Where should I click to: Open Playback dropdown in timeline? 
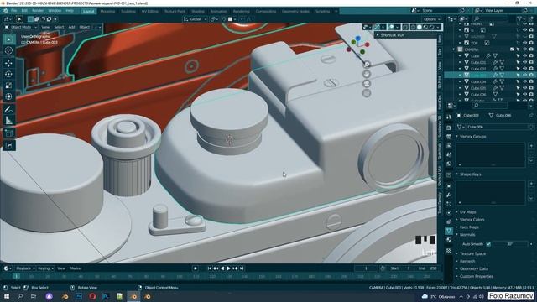pos(25,268)
